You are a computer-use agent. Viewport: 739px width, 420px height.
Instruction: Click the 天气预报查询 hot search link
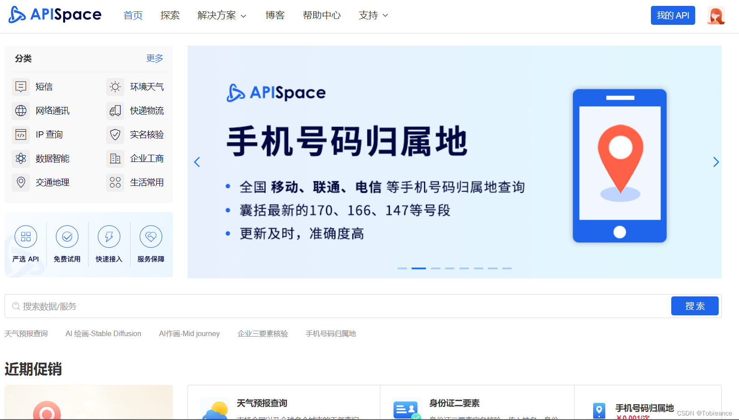[x=26, y=333]
